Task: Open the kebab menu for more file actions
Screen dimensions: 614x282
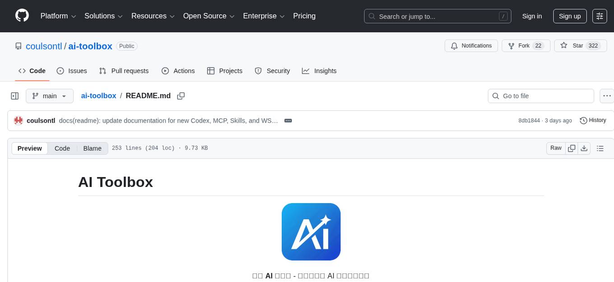Action: 607,96
